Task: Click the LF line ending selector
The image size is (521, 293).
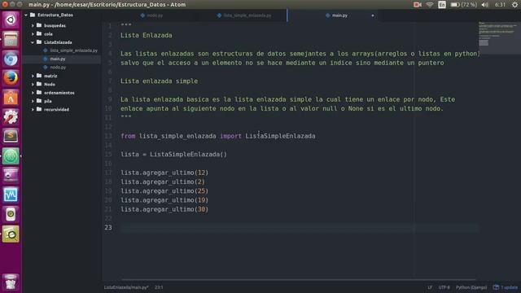Action: coord(430,287)
